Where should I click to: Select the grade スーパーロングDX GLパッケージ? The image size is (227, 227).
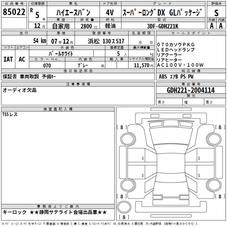tap(162, 12)
